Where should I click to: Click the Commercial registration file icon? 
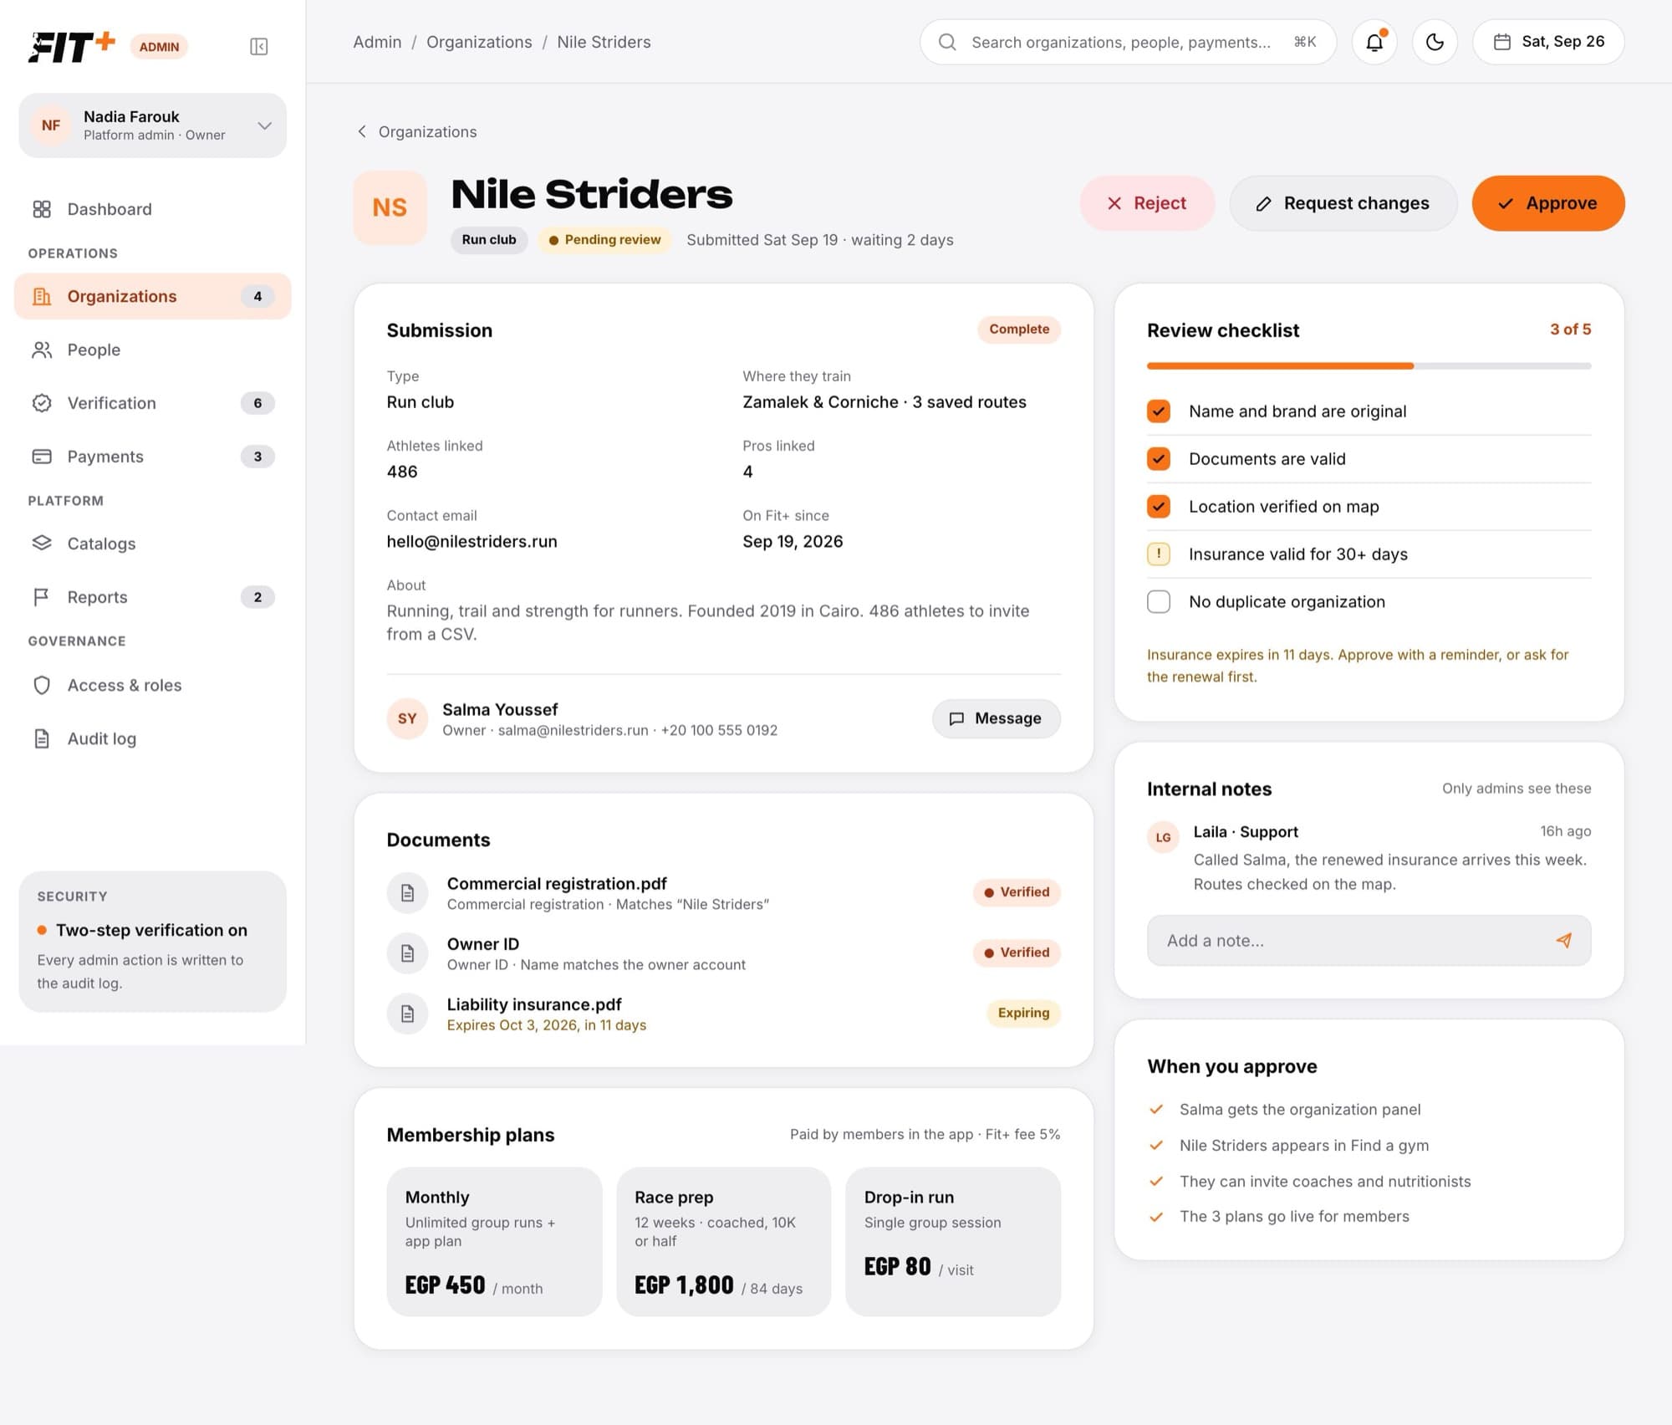click(x=407, y=893)
